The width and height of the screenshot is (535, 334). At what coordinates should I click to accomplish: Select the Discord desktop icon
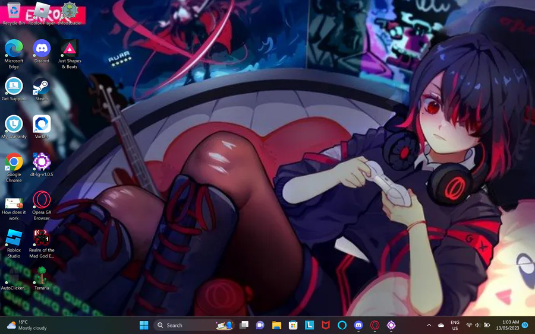click(42, 51)
